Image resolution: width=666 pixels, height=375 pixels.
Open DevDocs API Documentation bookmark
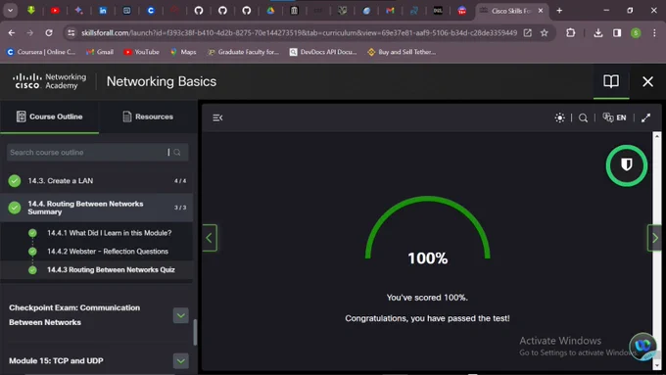point(323,52)
